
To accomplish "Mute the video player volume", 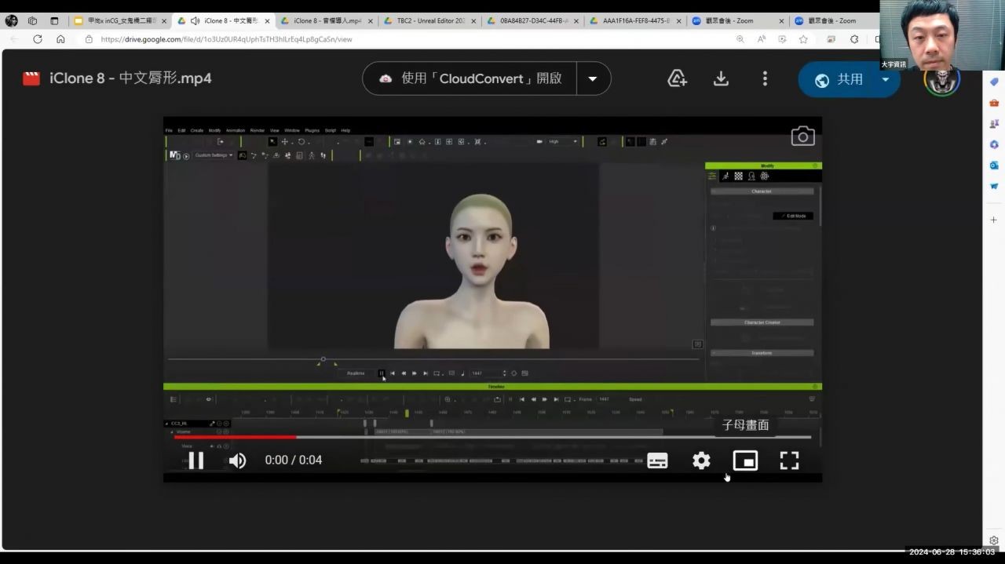I will [237, 460].
